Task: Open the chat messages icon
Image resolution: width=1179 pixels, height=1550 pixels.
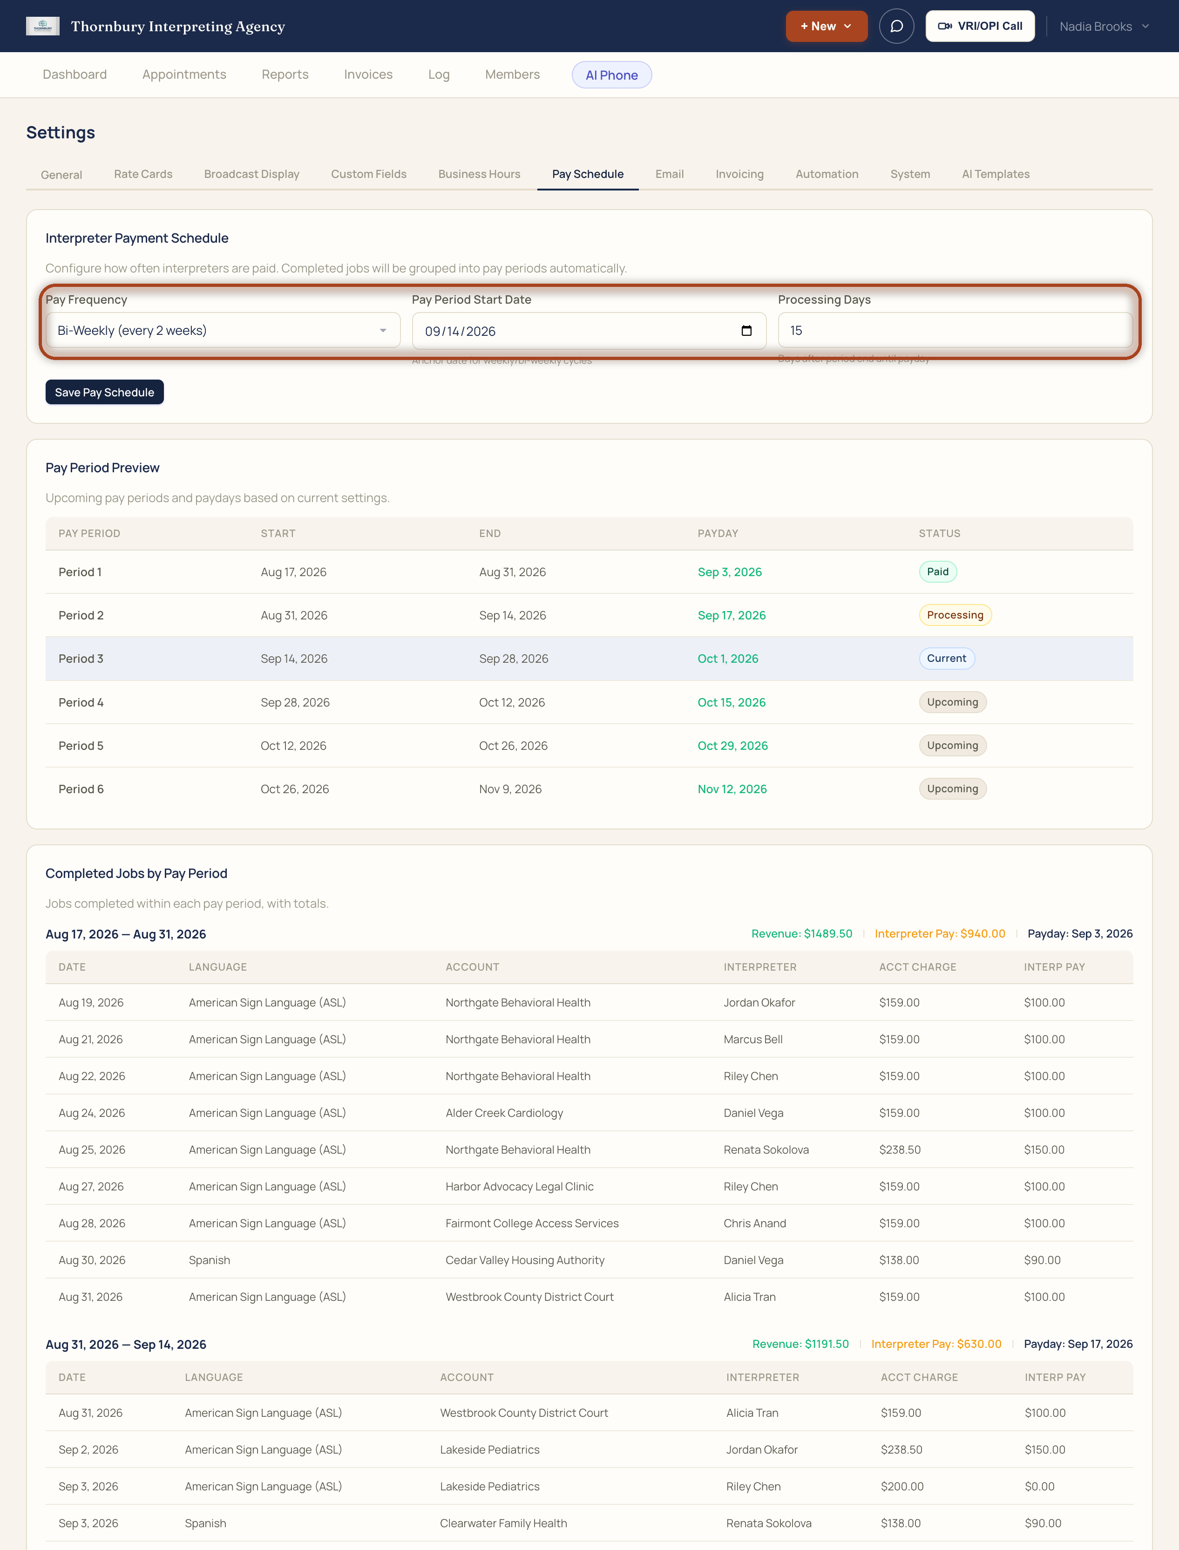Action: pyautogui.click(x=896, y=26)
